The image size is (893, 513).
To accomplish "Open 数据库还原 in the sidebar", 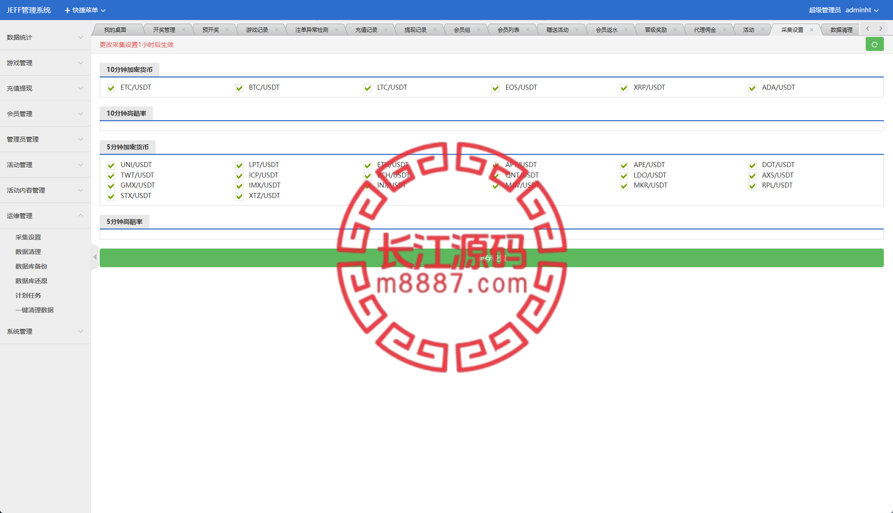I will 31,281.
